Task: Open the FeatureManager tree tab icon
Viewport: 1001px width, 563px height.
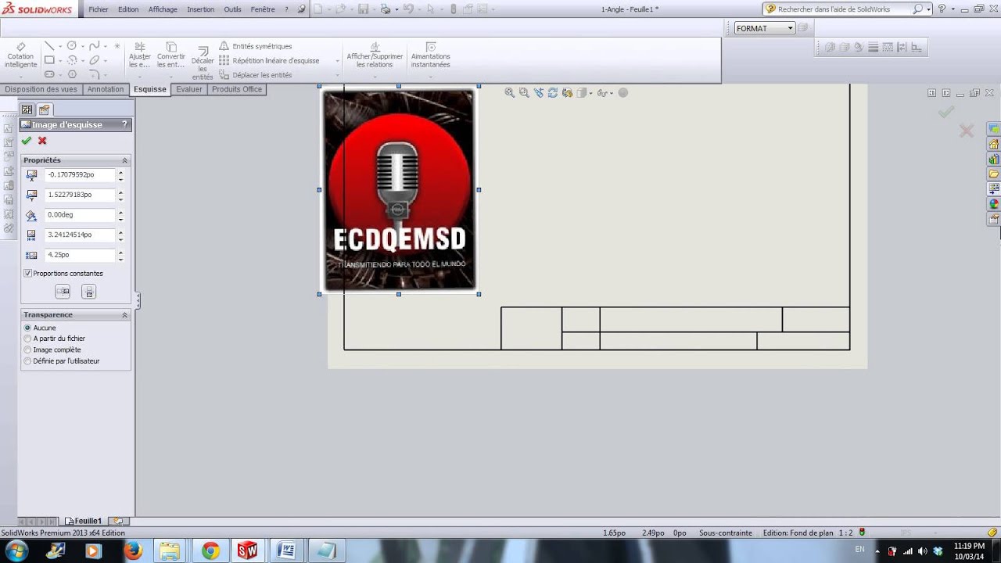Action: 27,109
